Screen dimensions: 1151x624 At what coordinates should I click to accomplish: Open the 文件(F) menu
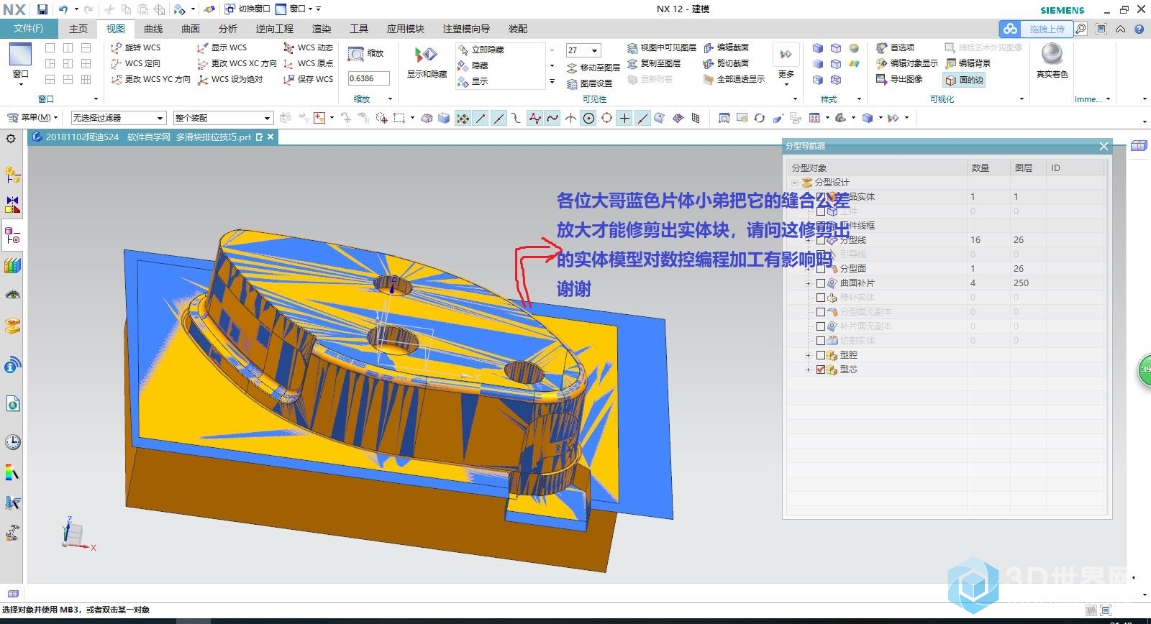click(x=29, y=29)
